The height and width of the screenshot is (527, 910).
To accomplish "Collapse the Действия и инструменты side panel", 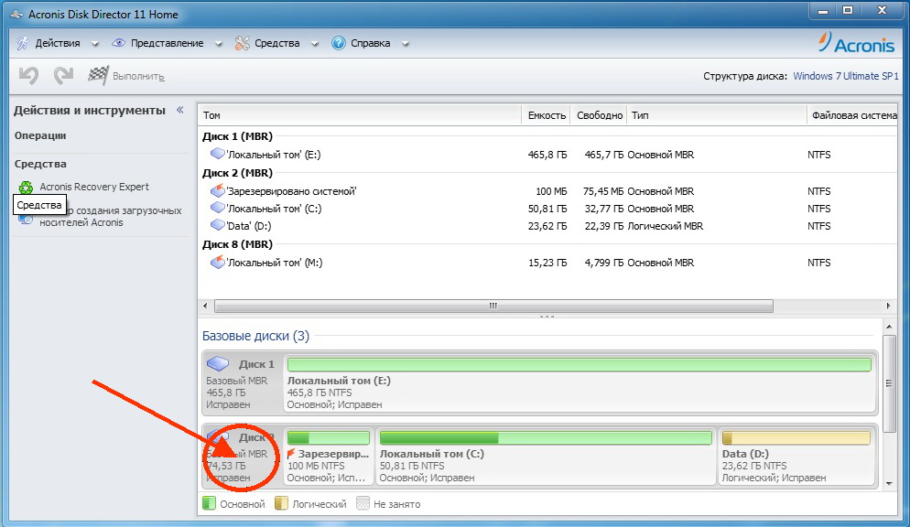I will pos(179,110).
